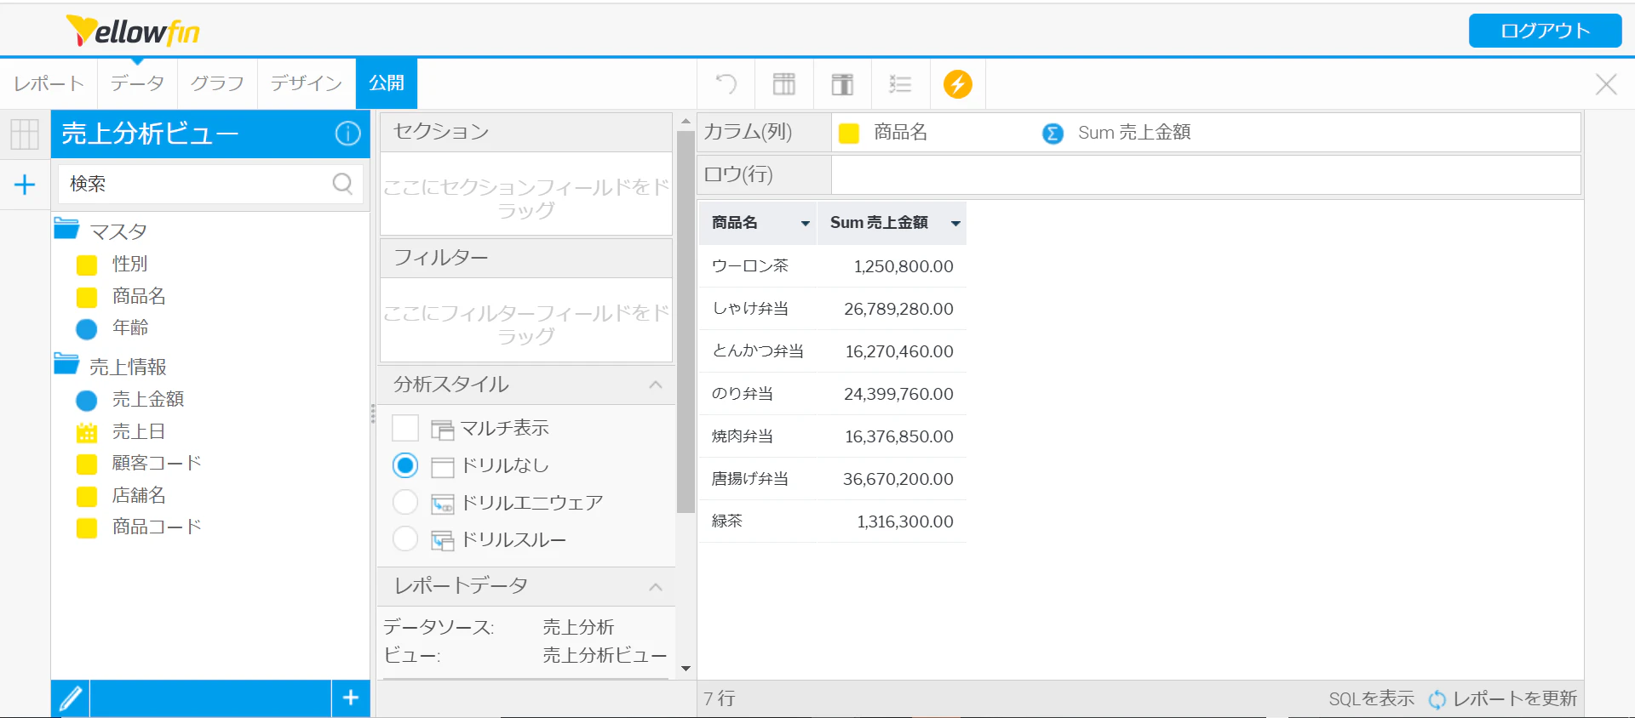Click the Sum sigma icon in columns area

[1053, 134]
